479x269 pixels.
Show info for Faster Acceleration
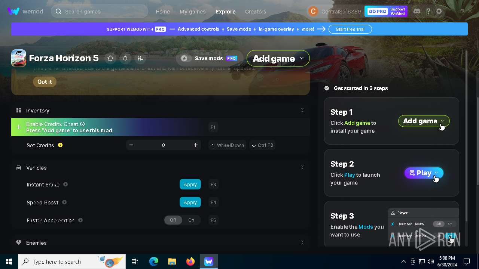point(80,220)
